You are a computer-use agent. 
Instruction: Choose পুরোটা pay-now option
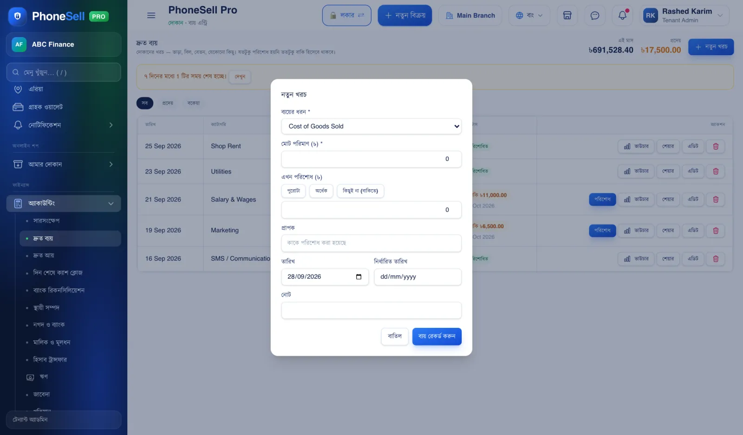pyautogui.click(x=293, y=191)
